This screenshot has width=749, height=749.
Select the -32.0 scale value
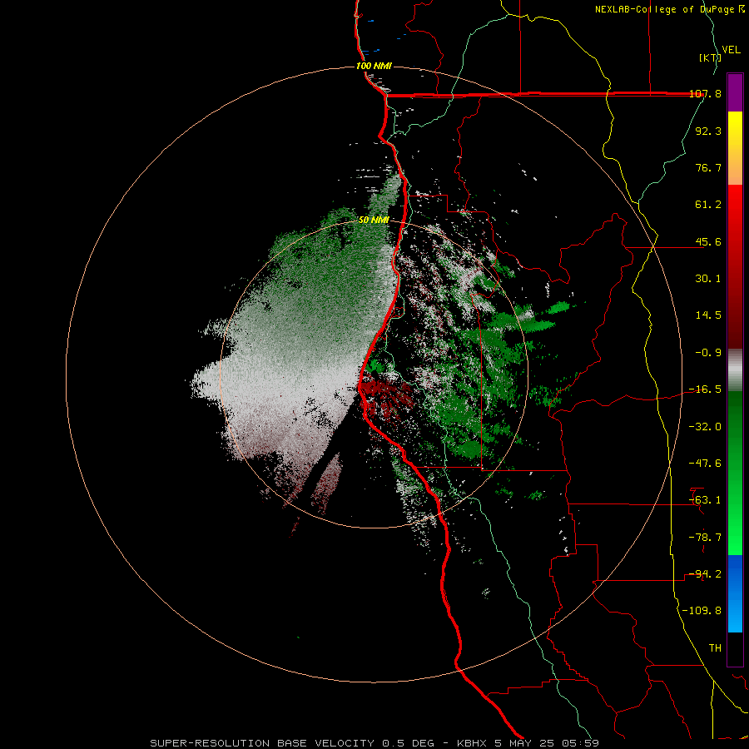click(x=706, y=427)
